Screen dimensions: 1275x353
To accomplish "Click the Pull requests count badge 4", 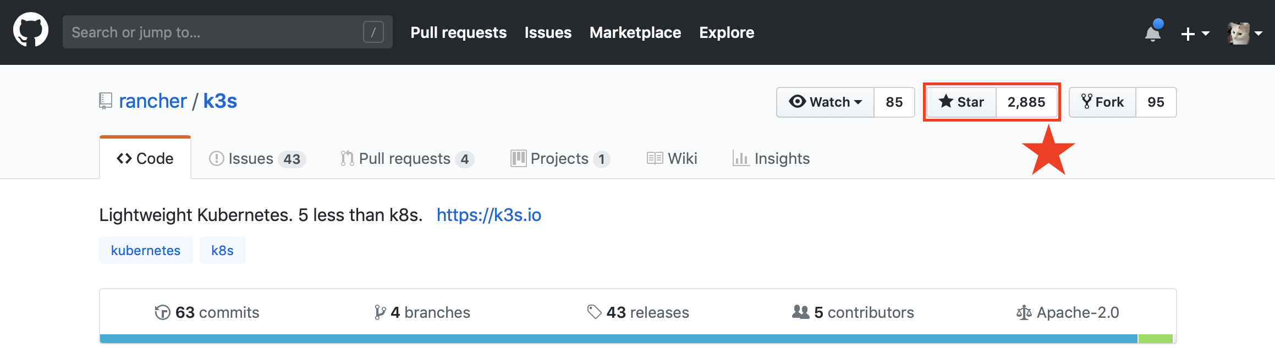I will tap(465, 159).
